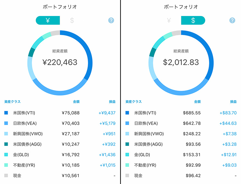Viewport: 241px width, 184px height.
Task: Open the help icon in right portfolio
Action: 232,20
